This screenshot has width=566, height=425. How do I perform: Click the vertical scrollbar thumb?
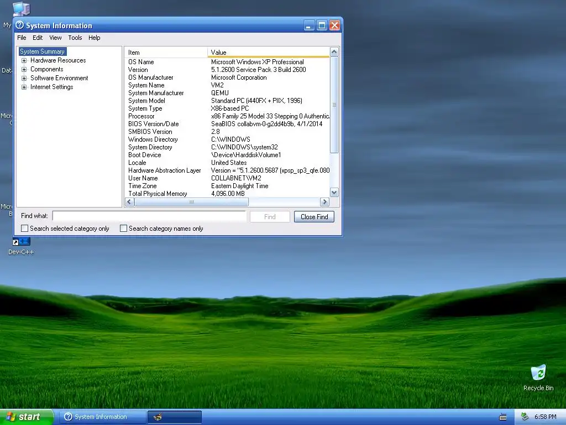[334, 105]
